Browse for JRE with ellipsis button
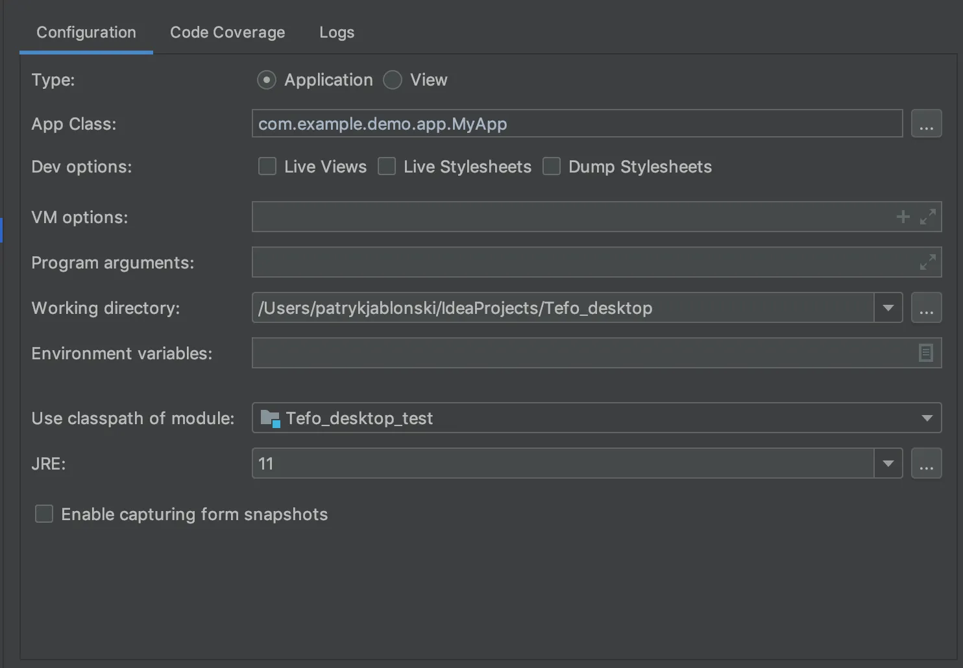The image size is (963, 668). (926, 464)
